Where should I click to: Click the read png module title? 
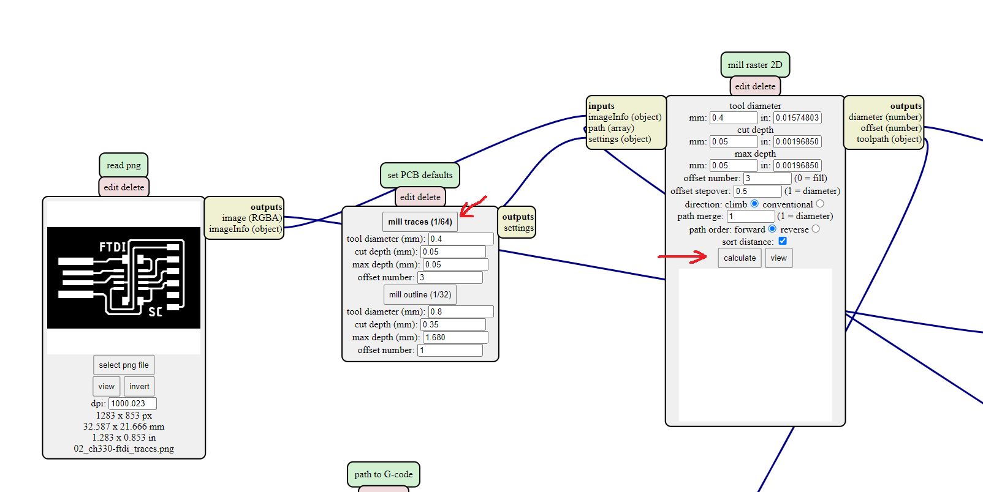[x=124, y=165]
